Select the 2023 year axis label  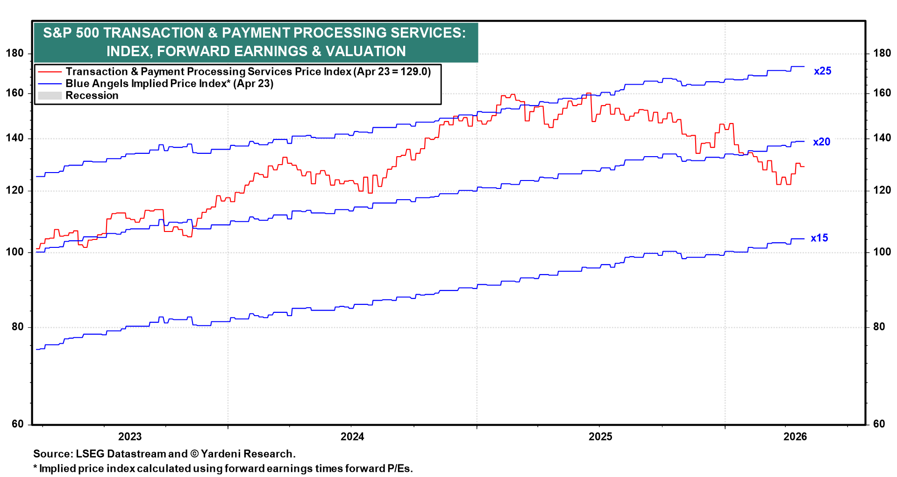click(131, 436)
